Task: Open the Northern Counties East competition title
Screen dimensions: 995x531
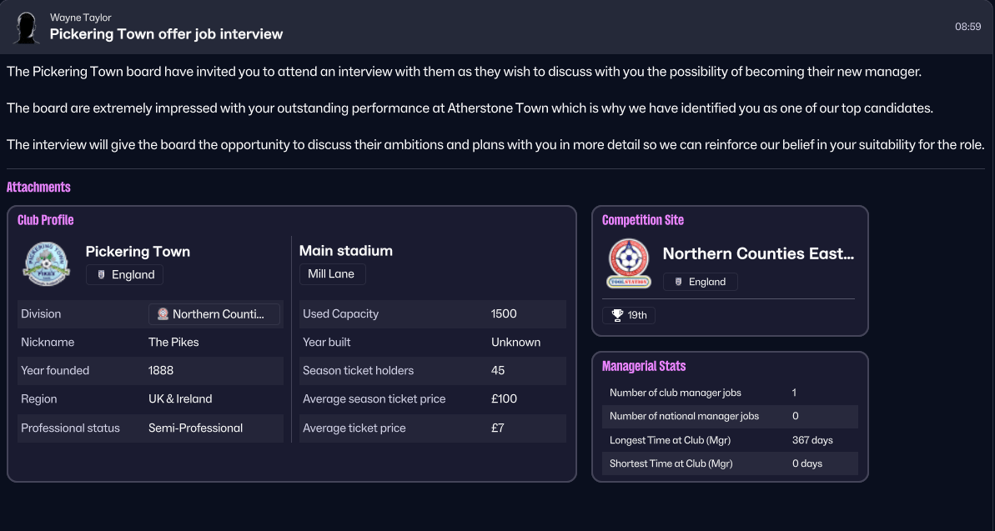Action: (x=758, y=253)
